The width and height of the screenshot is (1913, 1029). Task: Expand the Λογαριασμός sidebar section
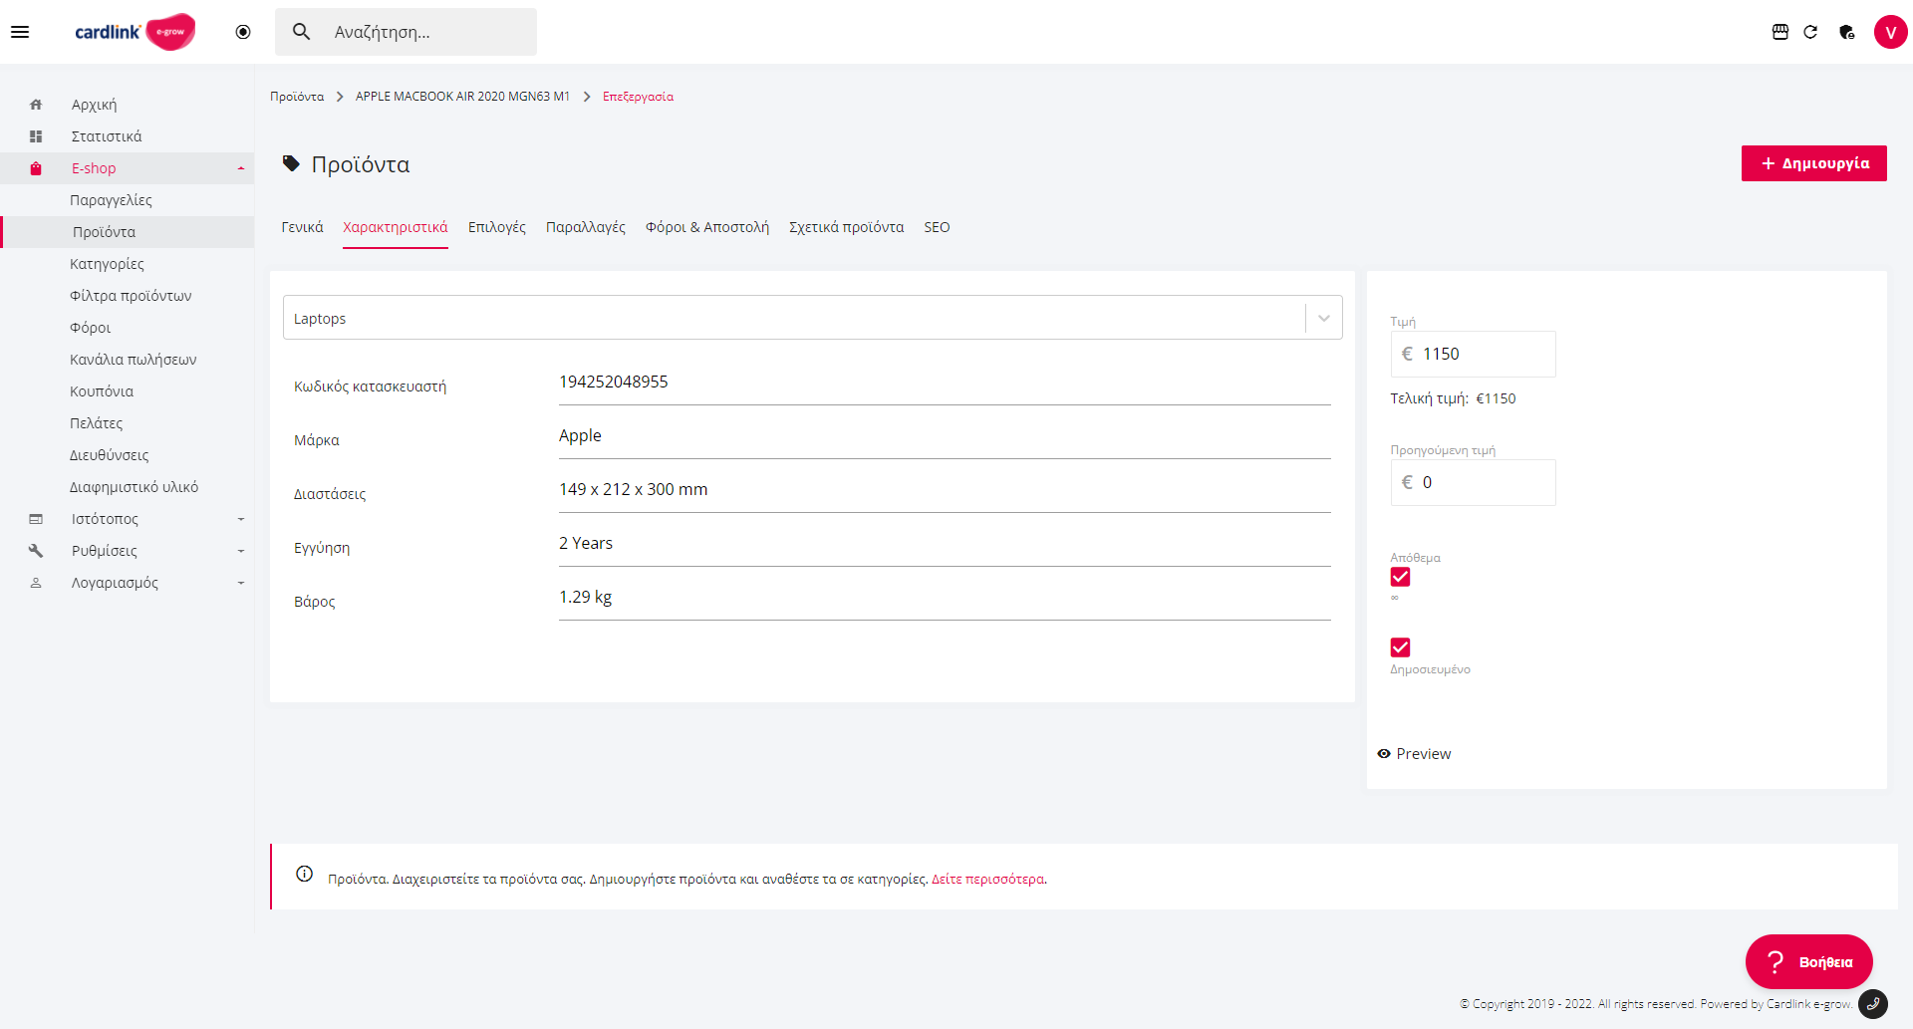click(x=241, y=583)
